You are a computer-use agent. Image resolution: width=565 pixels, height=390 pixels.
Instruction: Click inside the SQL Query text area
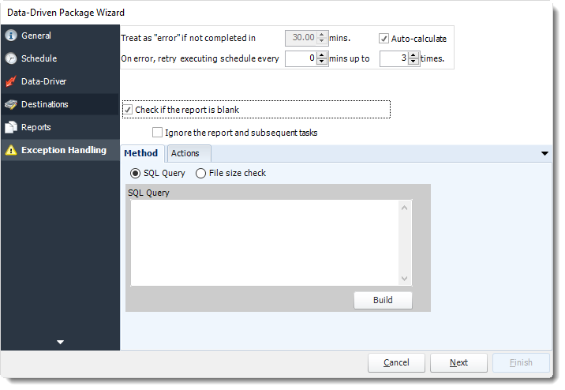[x=265, y=242]
